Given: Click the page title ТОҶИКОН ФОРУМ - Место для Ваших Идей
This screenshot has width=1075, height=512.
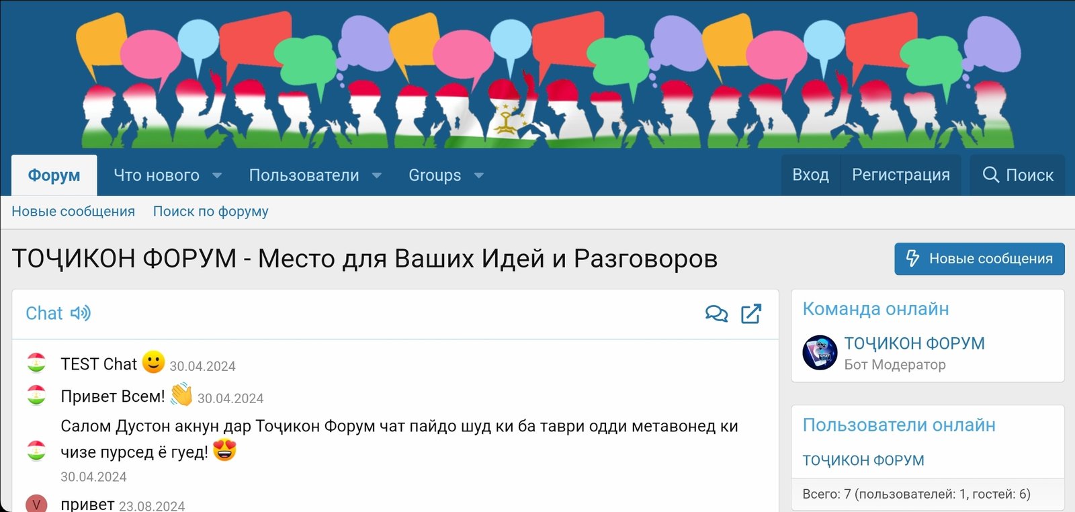Looking at the screenshot, I should pos(365,259).
